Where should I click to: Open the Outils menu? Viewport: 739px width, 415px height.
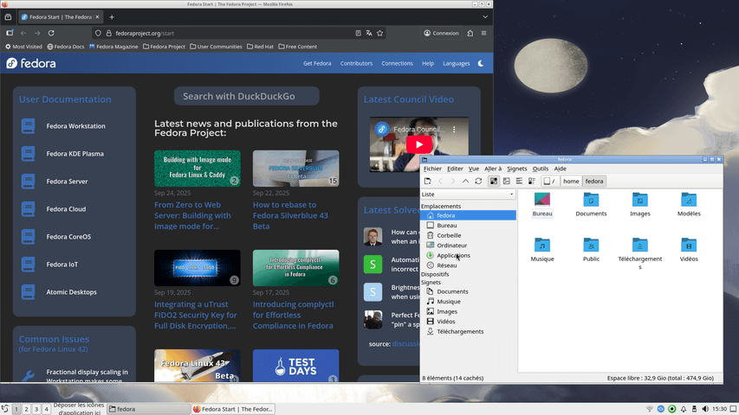coord(541,169)
